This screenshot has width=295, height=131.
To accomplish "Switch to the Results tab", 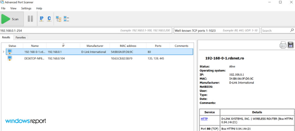I will (6, 37).
